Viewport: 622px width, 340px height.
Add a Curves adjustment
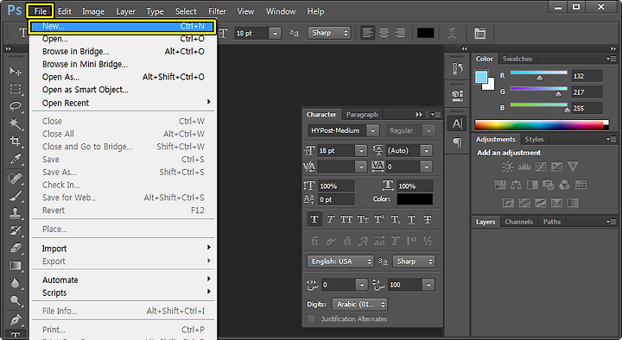point(540,167)
